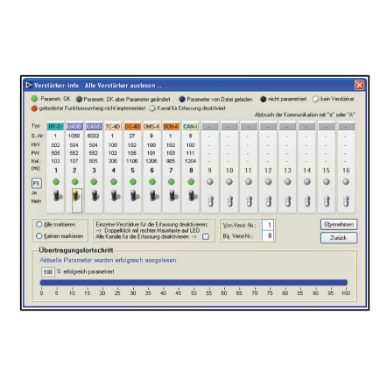Click the green LED of amplifier 6
This screenshot has height=385, width=387.
(152, 182)
